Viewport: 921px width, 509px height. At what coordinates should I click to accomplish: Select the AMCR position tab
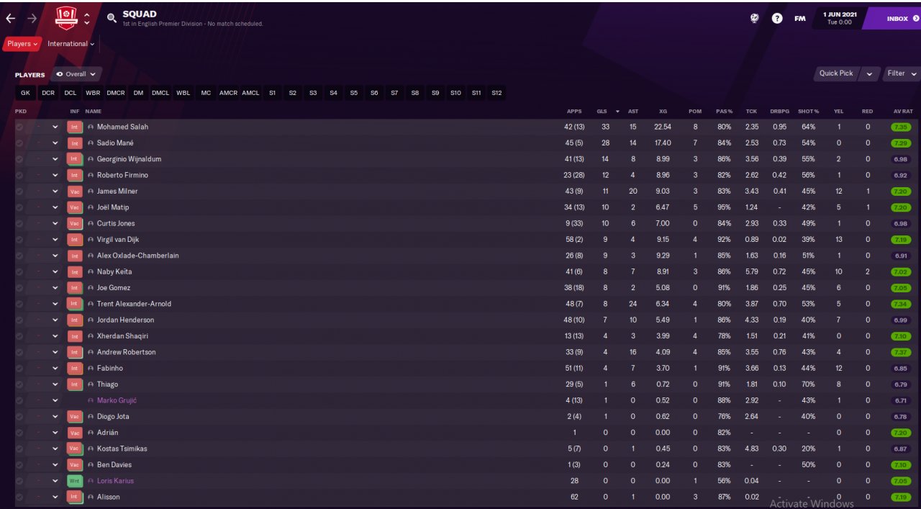click(228, 93)
